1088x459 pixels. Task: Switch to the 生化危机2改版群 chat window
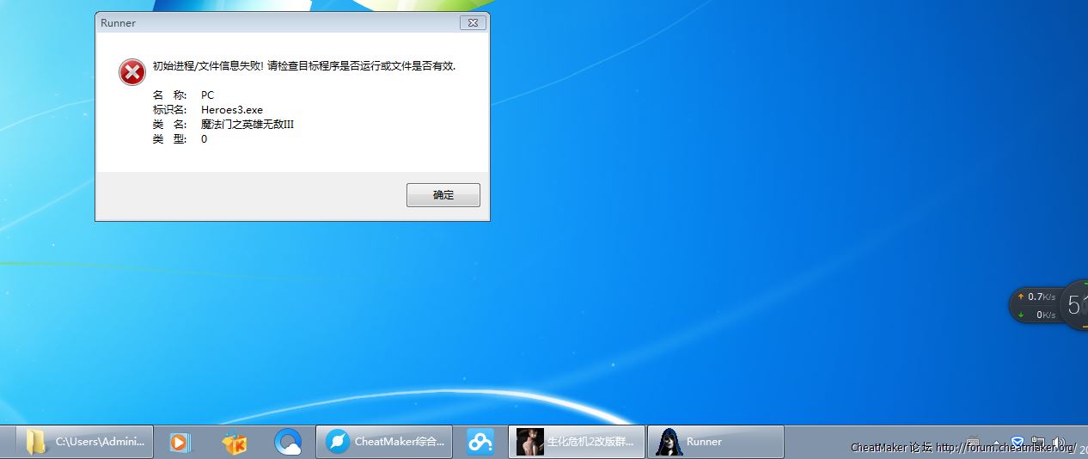point(576,442)
